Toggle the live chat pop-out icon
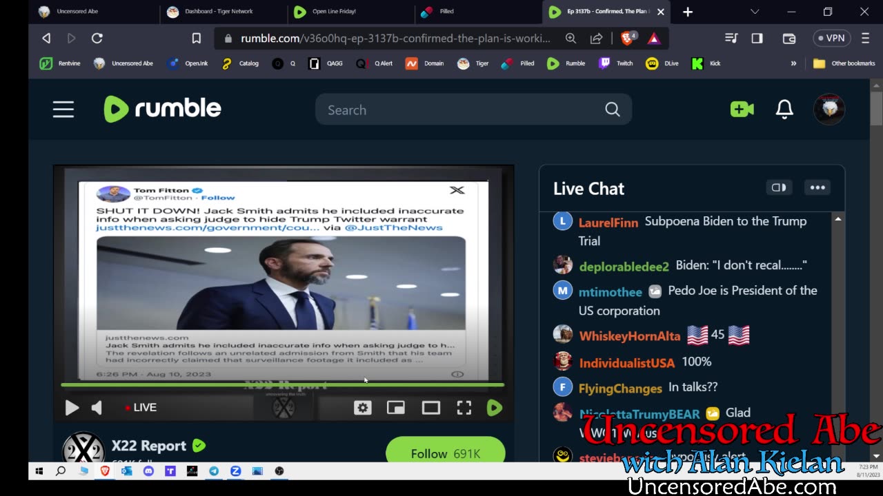Image resolution: width=883 pixels, height=496 pixels. coord(779,187)
